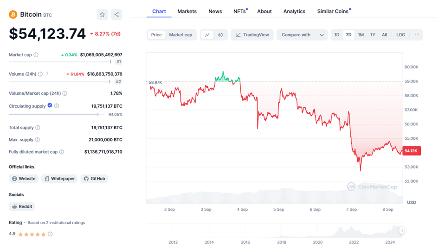Image resolution: width=438 pixels, height=246 pixels.
Task: Open Circulating supply info icon
Action: click(57, 106)
